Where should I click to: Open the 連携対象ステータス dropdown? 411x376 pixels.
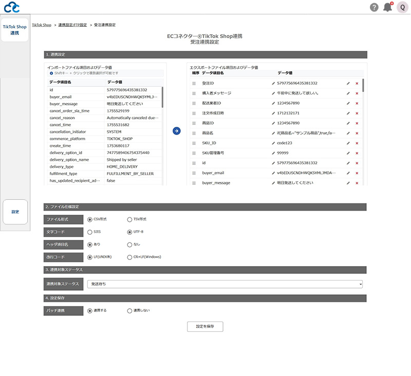(225, 284)
